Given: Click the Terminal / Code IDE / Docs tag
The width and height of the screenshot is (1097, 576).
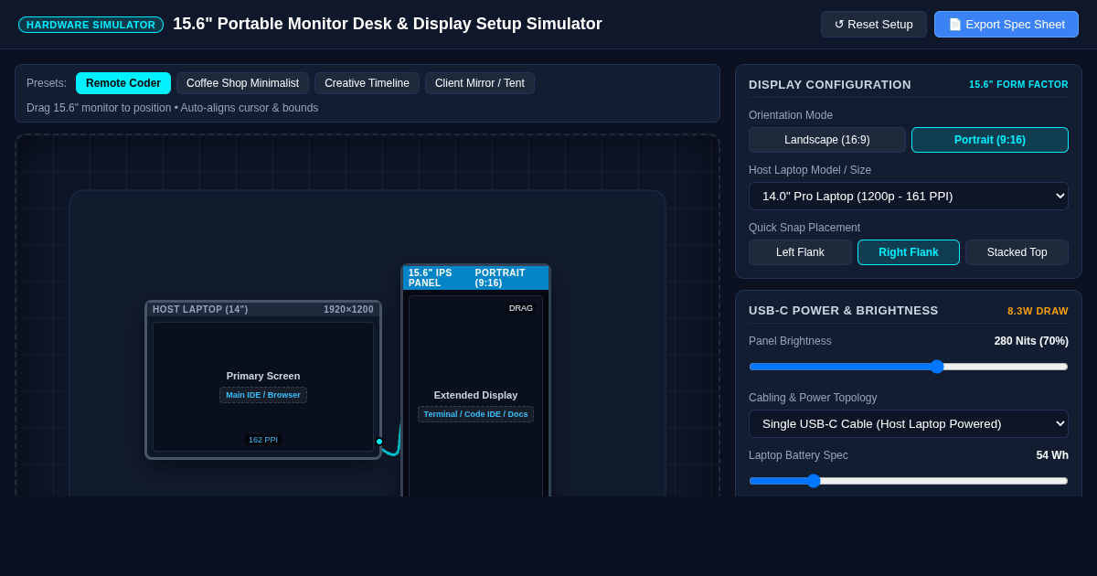Looking at the screenshot, I should coord(475,414).
